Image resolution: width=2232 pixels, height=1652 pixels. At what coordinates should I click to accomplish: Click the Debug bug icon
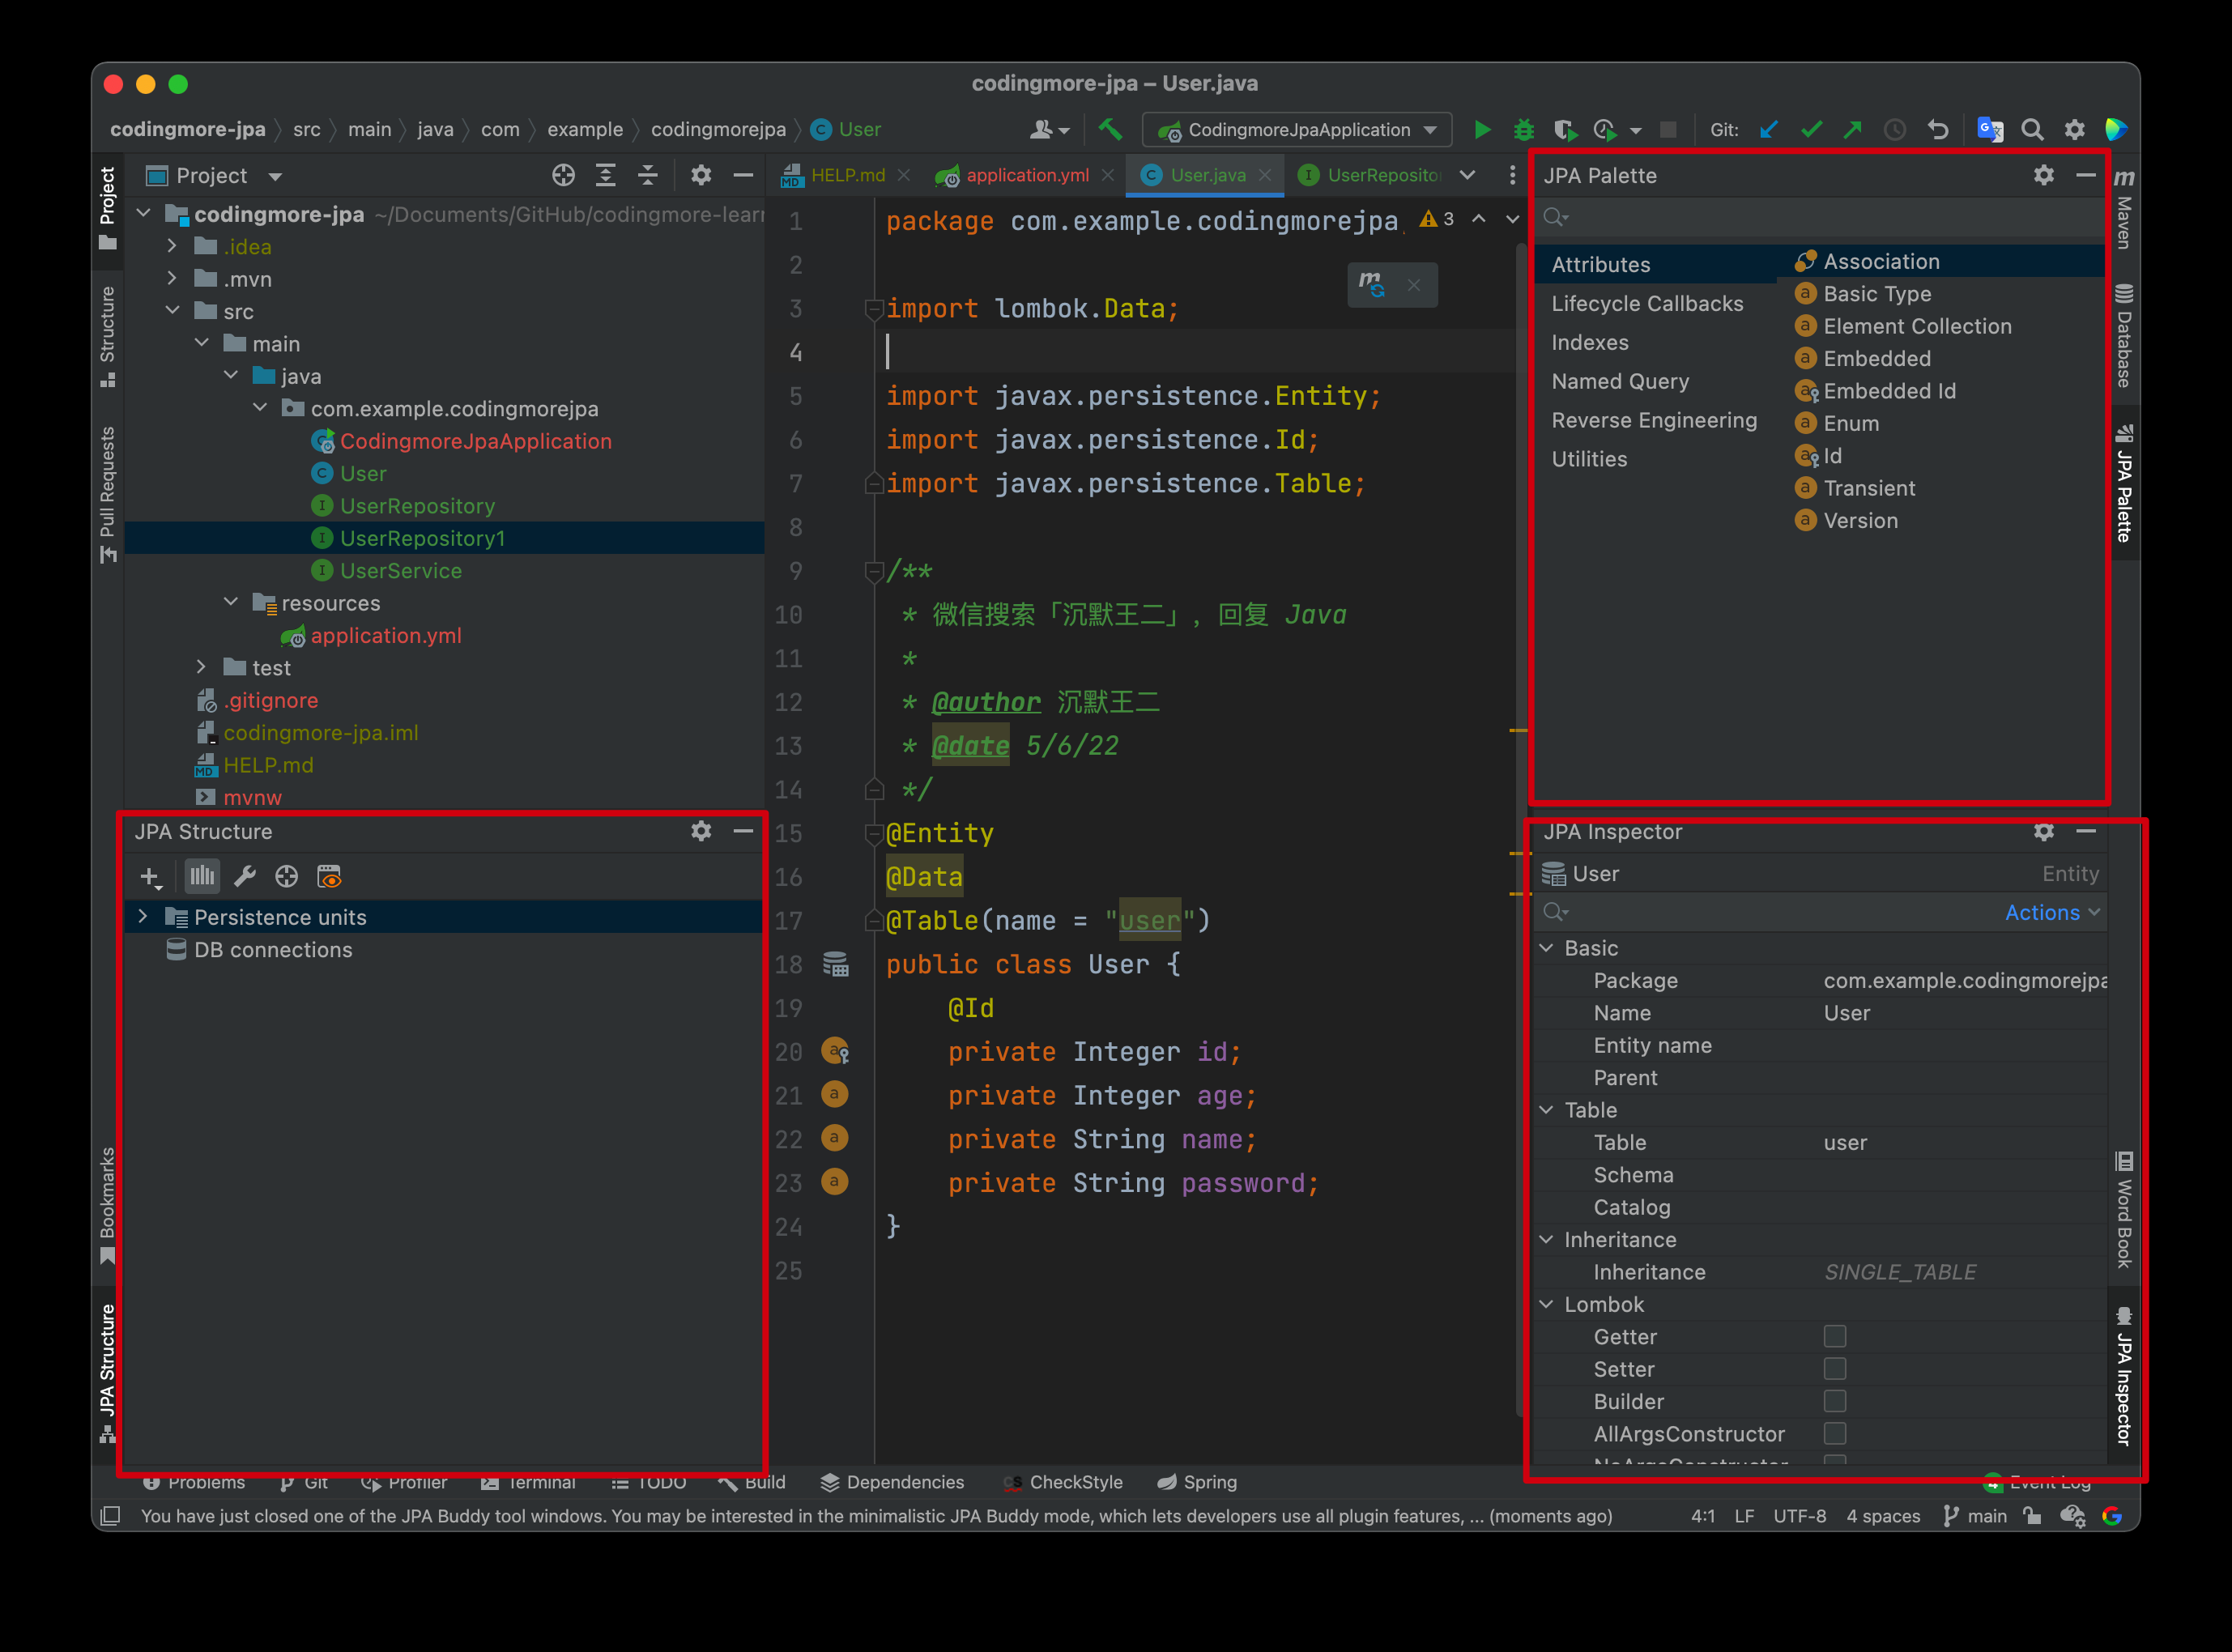[x=1523, y=130]
